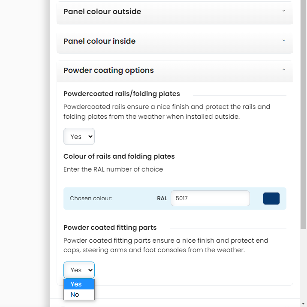
Task: Click the Colour of rails and folding plates heading
Action: pos(119,156)
